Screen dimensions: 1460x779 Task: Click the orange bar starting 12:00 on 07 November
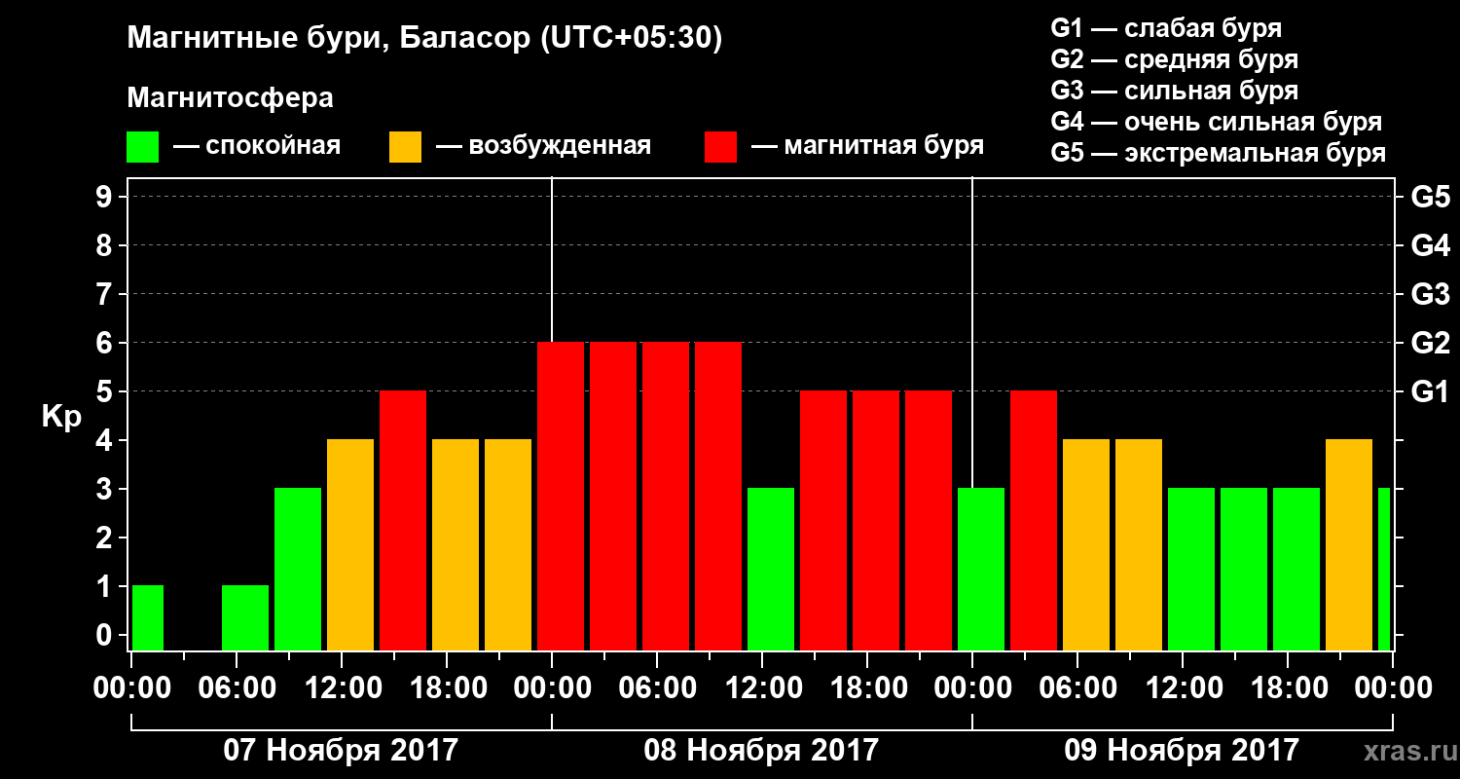click(350, 544)
